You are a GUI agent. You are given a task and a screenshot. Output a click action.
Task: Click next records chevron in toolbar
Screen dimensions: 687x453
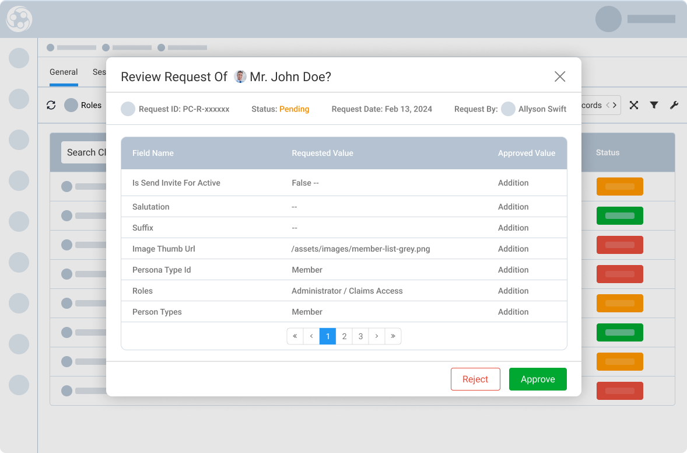pos(615,105)
